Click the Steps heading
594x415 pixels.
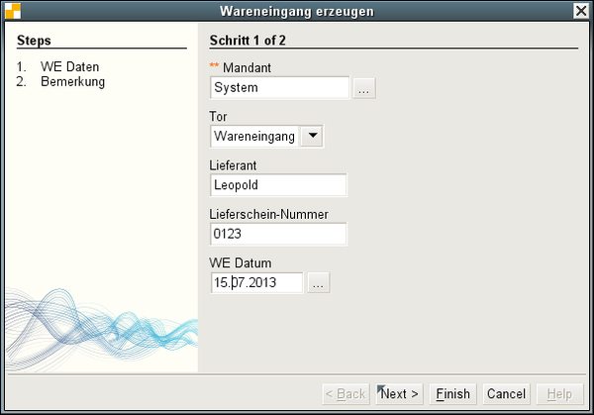(x=34, y=41)
